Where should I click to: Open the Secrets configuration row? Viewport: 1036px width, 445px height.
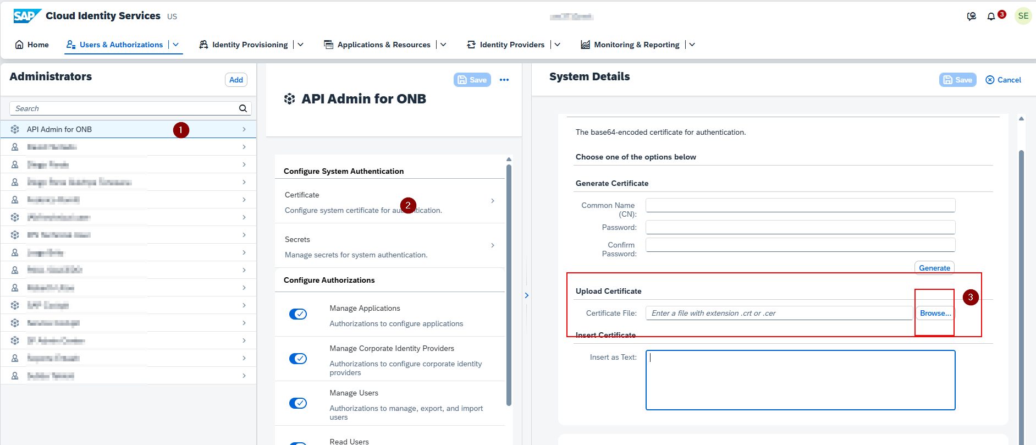[390, 246]
